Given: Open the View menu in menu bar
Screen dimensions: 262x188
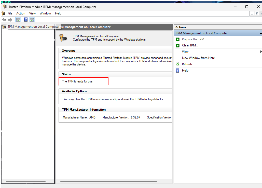Looking at the screenshot, I should coord(32,13).
